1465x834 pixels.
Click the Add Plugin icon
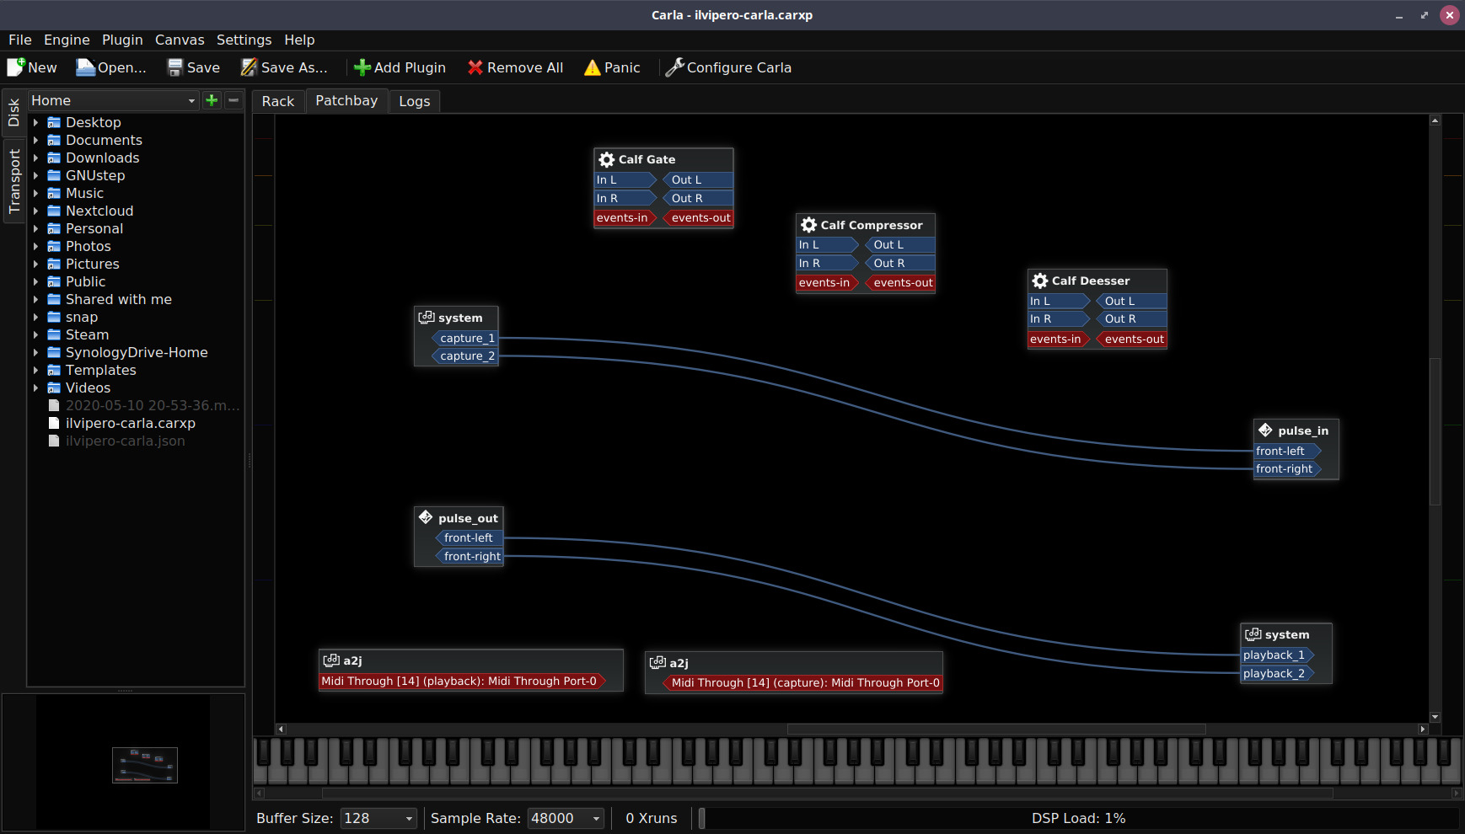coord(362,67)
